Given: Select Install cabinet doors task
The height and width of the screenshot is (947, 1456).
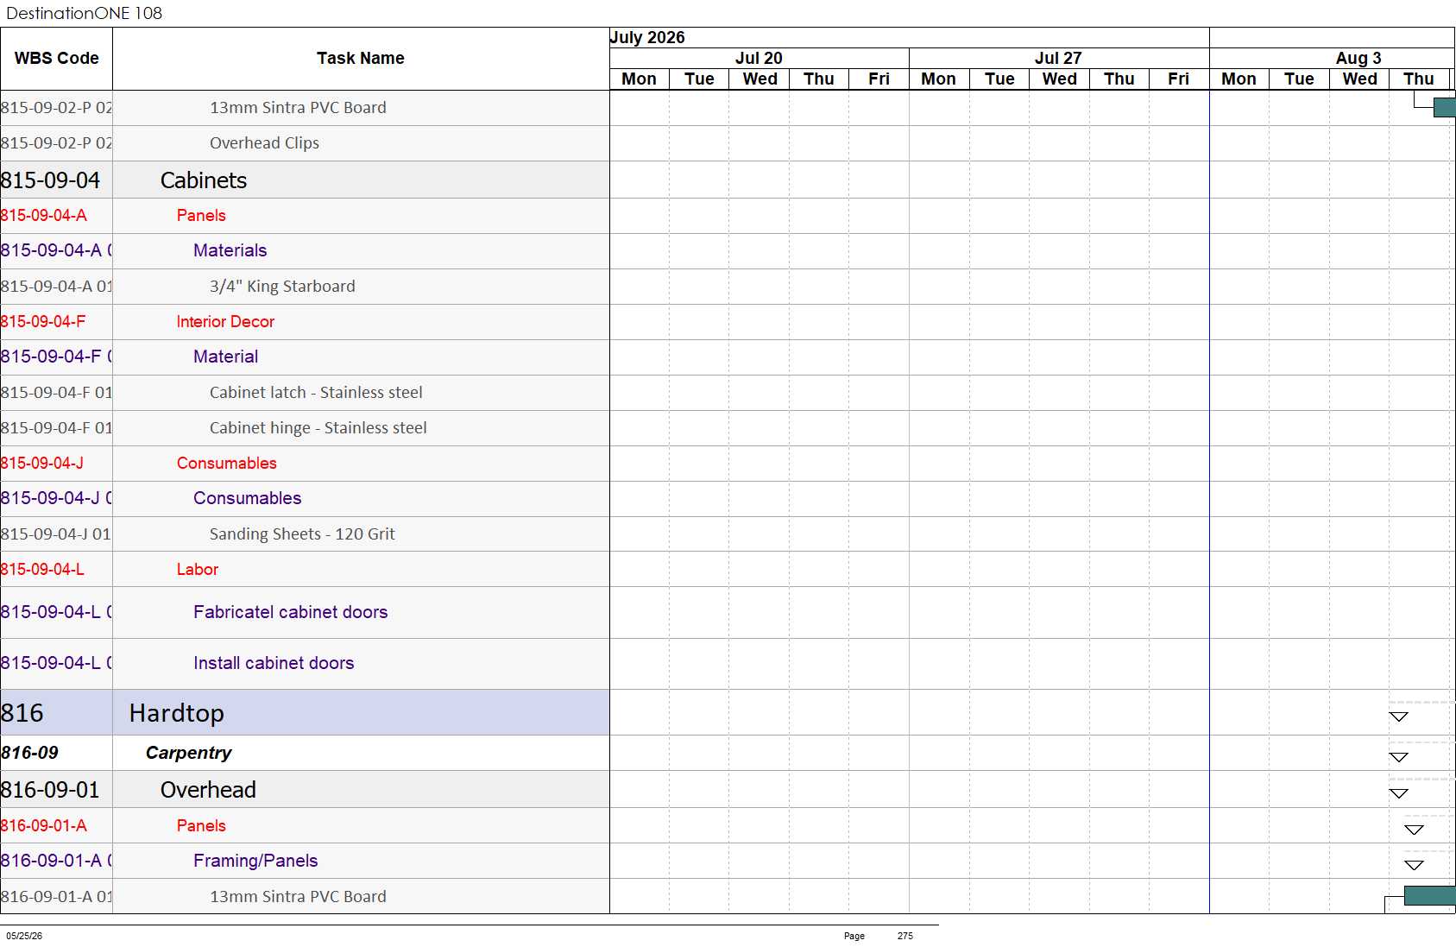Looking at the screenshot, I should click(x=274, y=663).
